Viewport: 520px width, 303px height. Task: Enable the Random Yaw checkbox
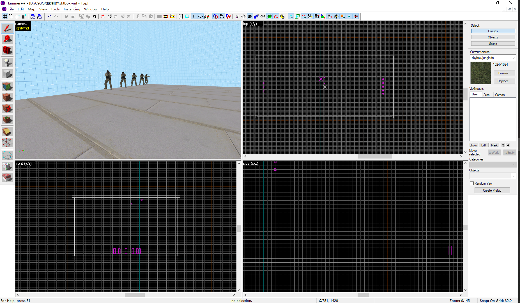click(472, 183)
